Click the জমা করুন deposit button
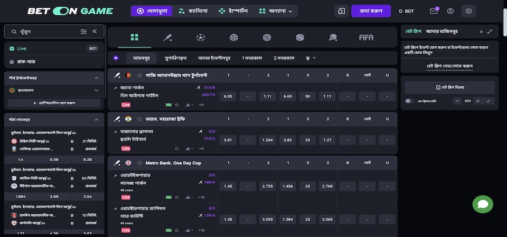Viewport: 507px width, 237px height. (x=371, y=11)
